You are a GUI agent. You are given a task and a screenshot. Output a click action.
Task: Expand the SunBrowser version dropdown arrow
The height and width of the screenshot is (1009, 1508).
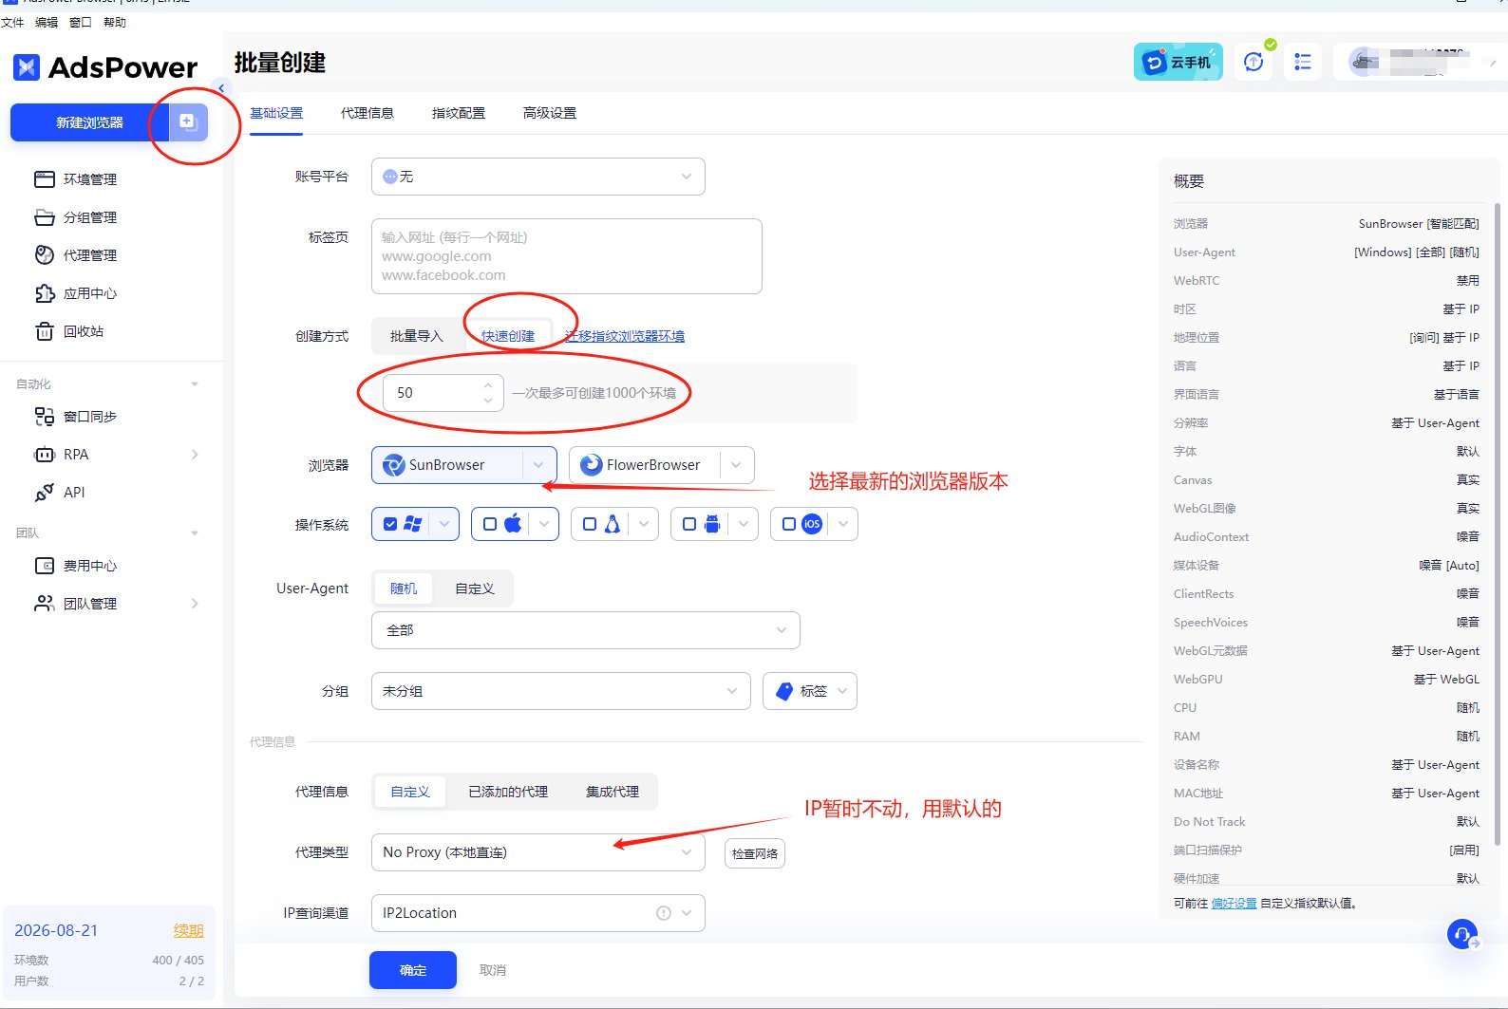click(x=538, y=465)
